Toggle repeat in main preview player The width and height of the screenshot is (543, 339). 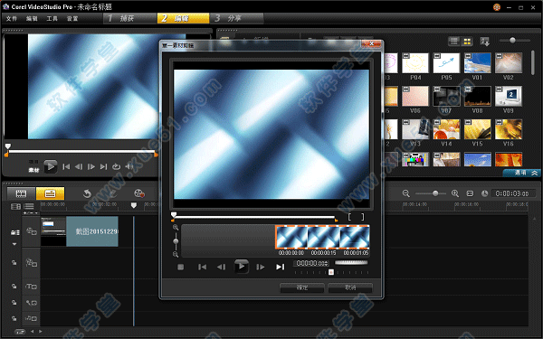tap(117, 166)
